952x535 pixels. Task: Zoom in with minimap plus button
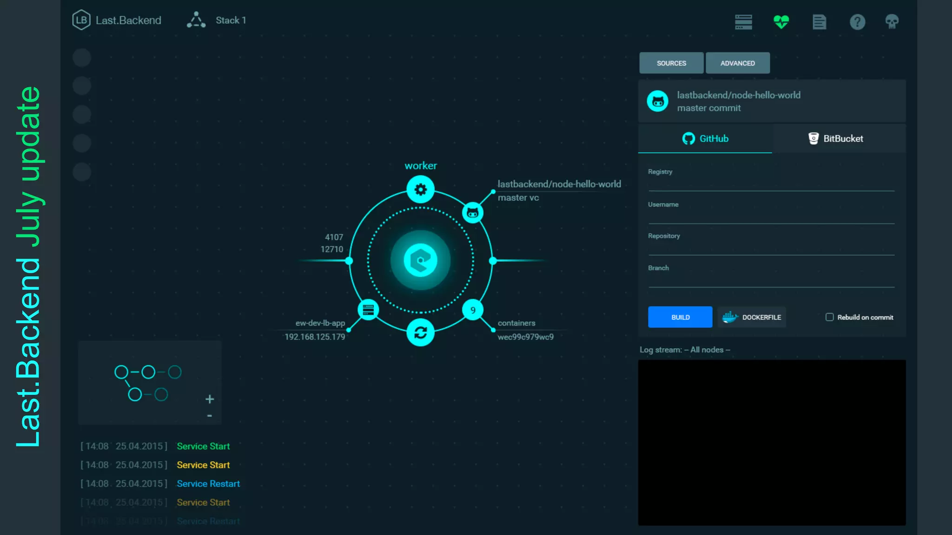210,399
